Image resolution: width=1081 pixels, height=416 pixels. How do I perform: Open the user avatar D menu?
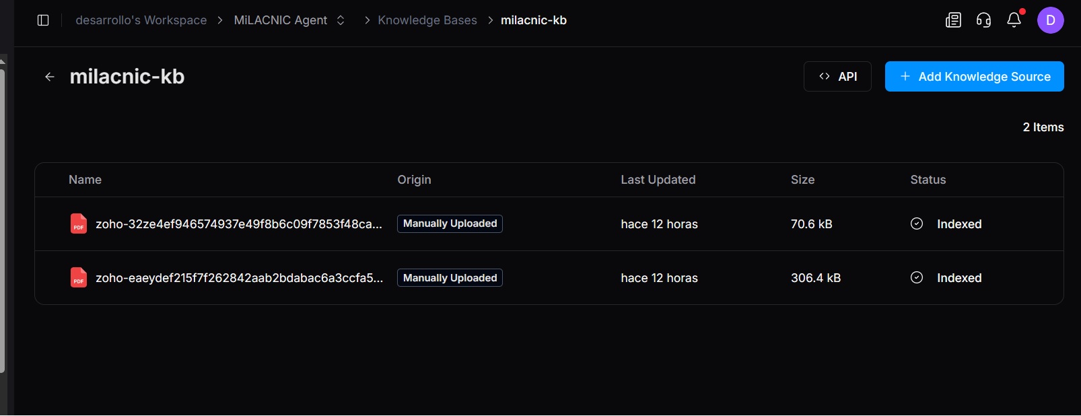pos(1050,20)
